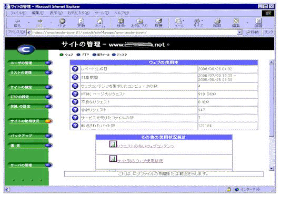Open サイトの設定 in the sidebar
Viewport: 281px width, 197px height.
click(30, 87)
